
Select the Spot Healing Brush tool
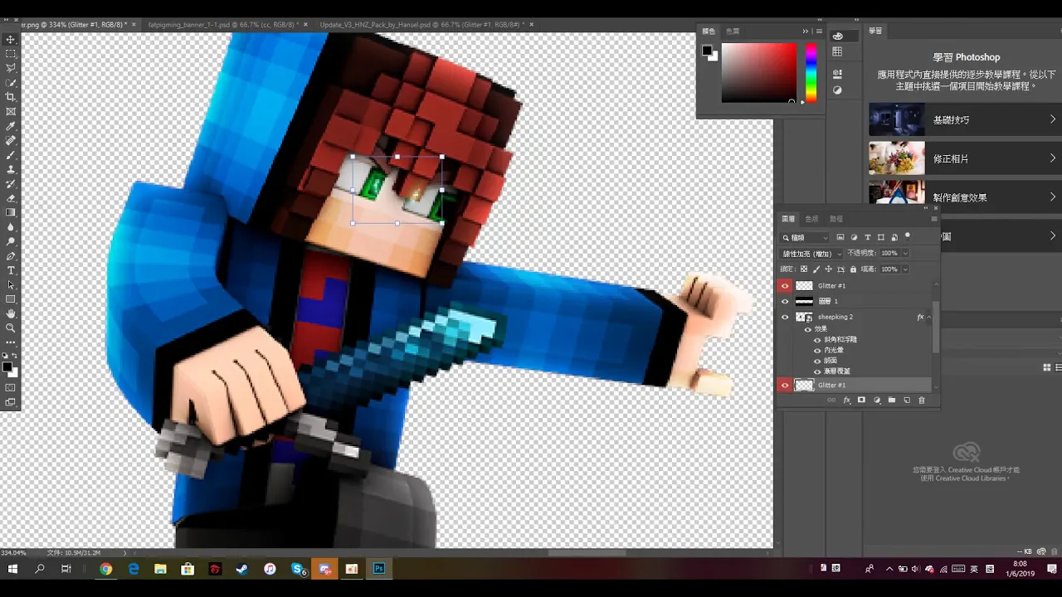pos(11,140)
